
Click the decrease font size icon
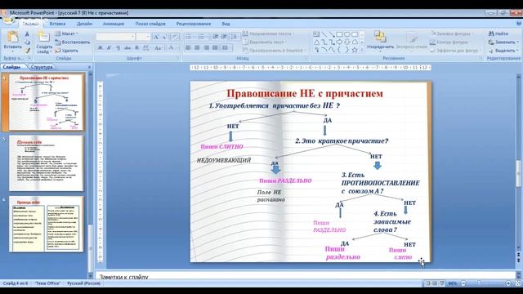click(164, 37)
